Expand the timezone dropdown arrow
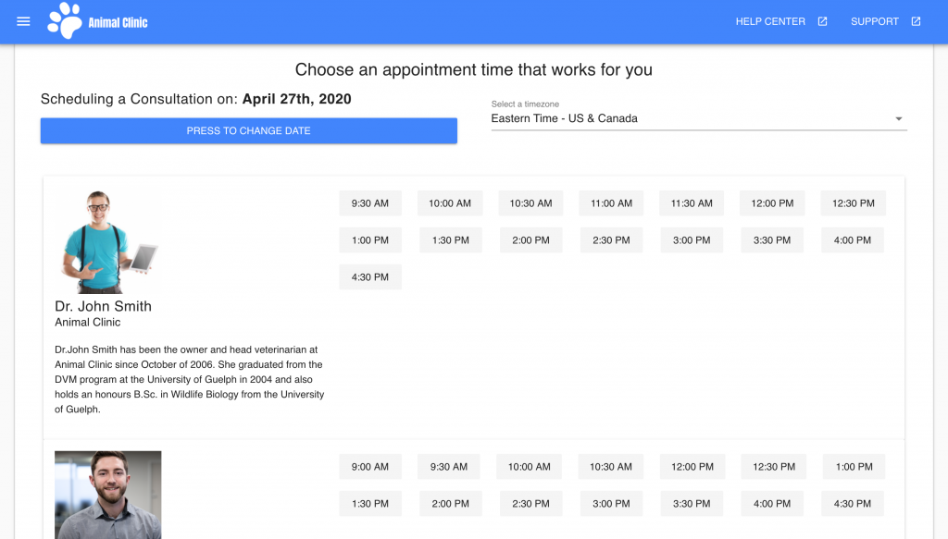948x539 pixels. pos(898,119)
